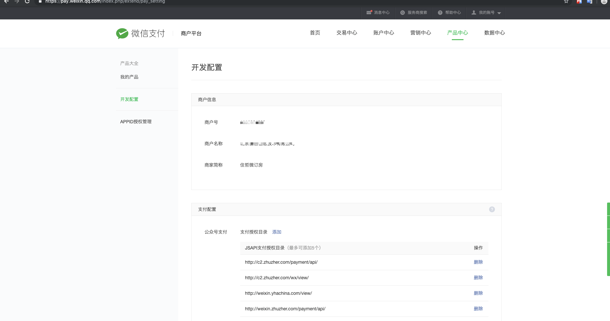Switch to the 交易中心 tab
This screenshot has height=321, width=610.
coord(346,33)
